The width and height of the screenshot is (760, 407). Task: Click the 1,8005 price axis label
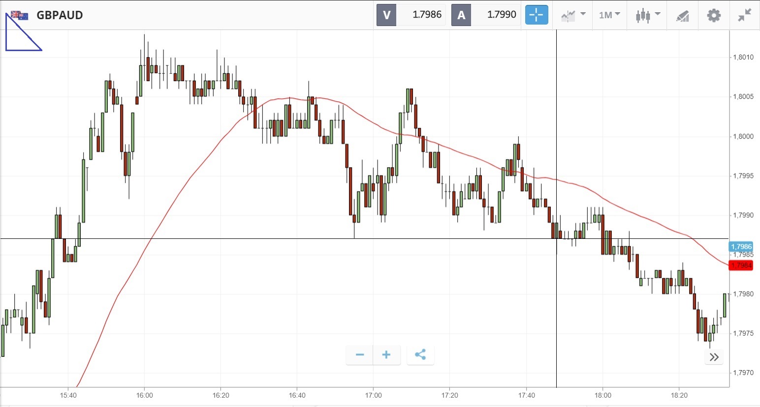pyautogui.click(x=743, y=96)
